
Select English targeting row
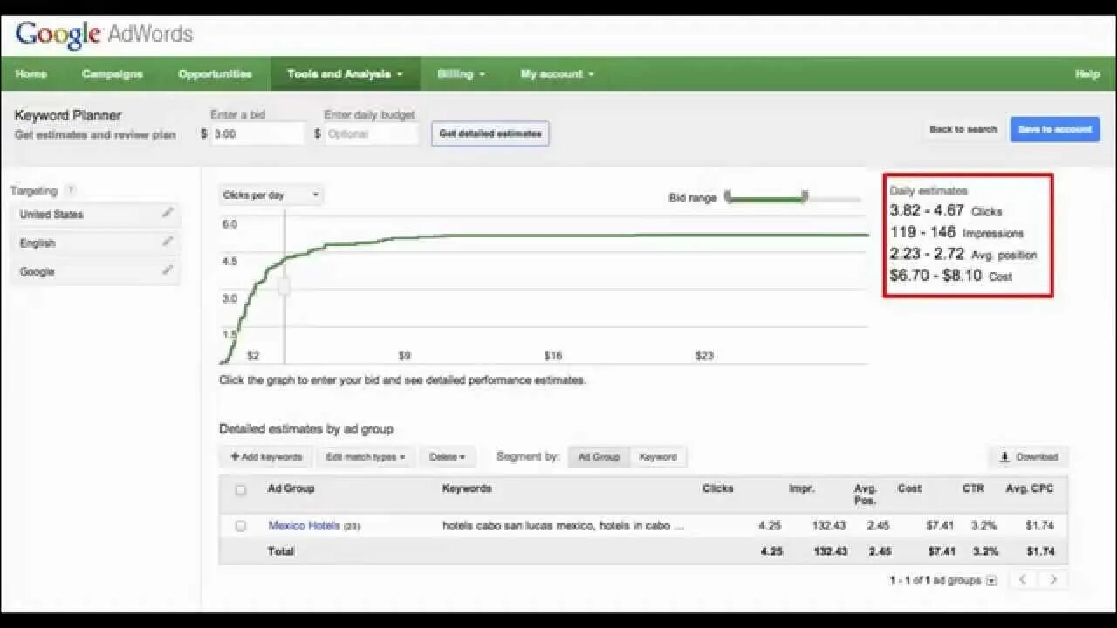[x=95, y=242]
